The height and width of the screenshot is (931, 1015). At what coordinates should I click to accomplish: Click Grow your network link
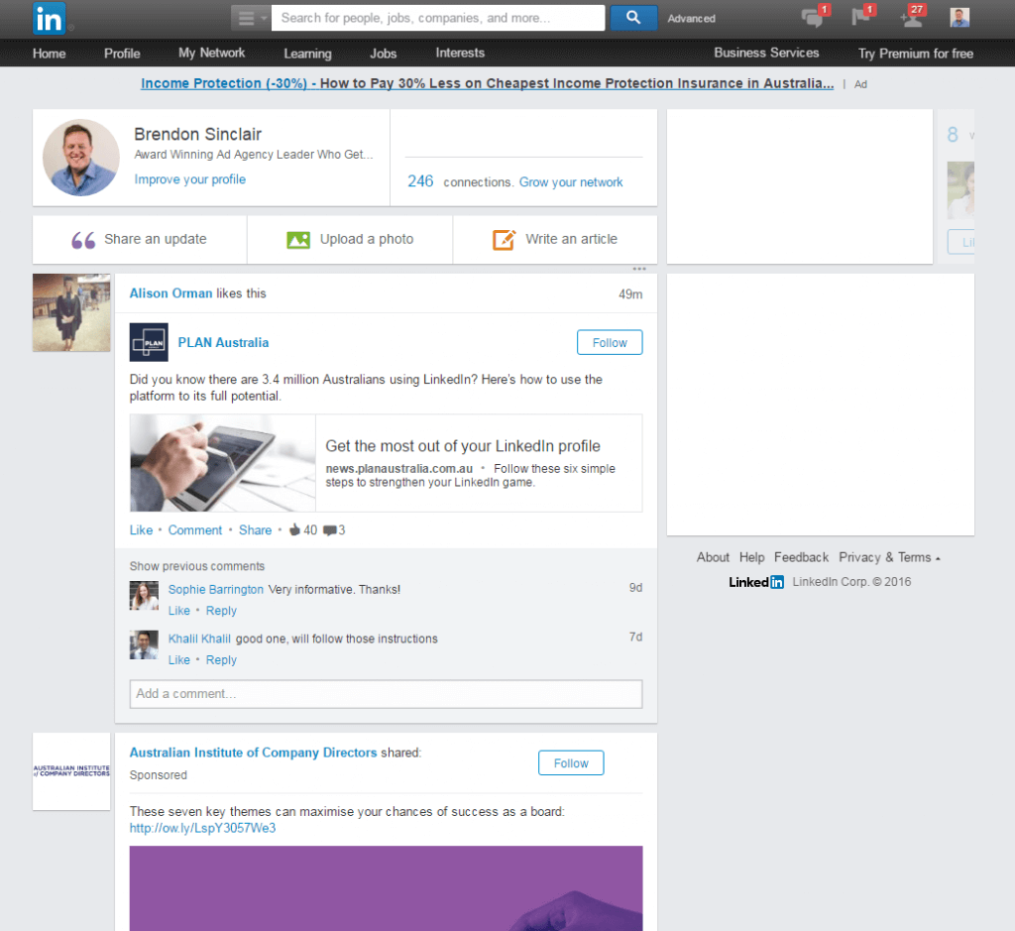[x=571, y=181]
